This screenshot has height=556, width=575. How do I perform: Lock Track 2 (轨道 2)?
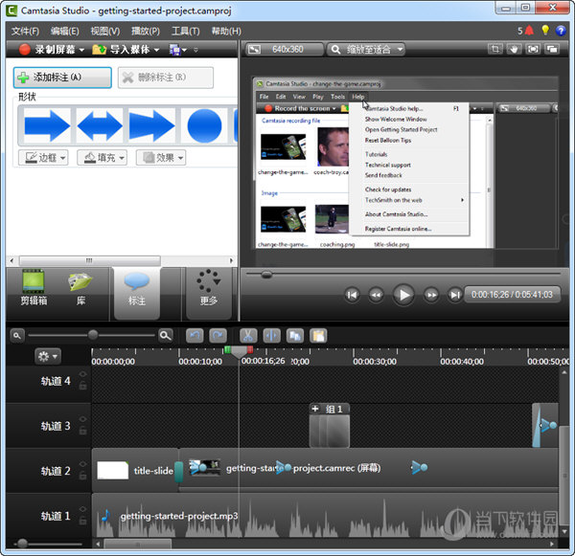click(82, 476)
